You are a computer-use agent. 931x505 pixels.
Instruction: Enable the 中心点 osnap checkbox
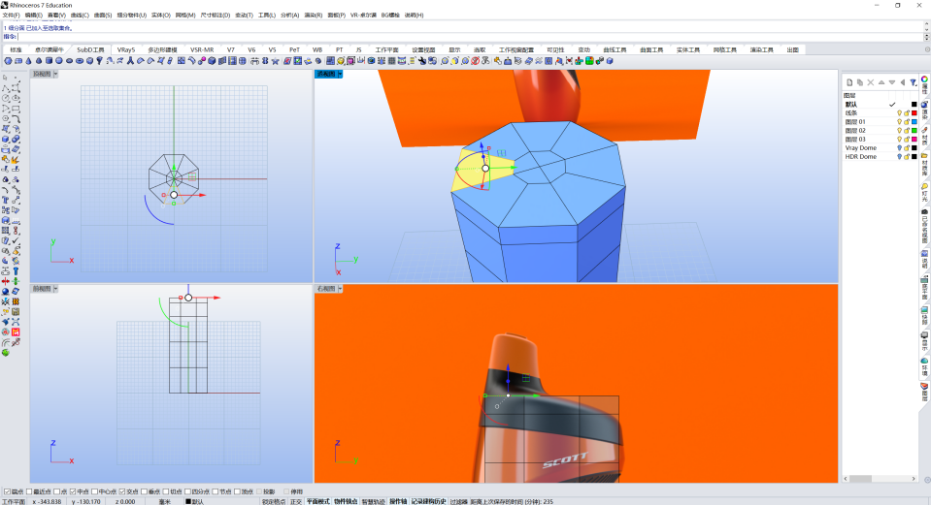click(x=95, y=491)
